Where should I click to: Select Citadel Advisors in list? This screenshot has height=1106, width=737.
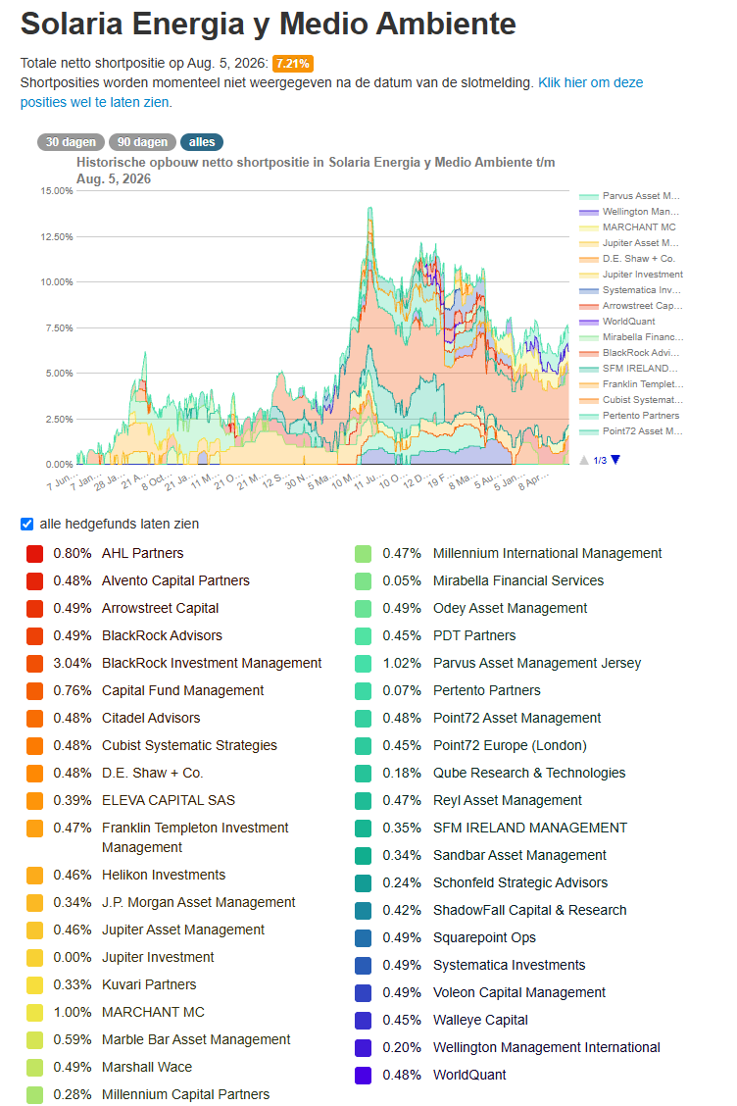click(x=151, y=719)
